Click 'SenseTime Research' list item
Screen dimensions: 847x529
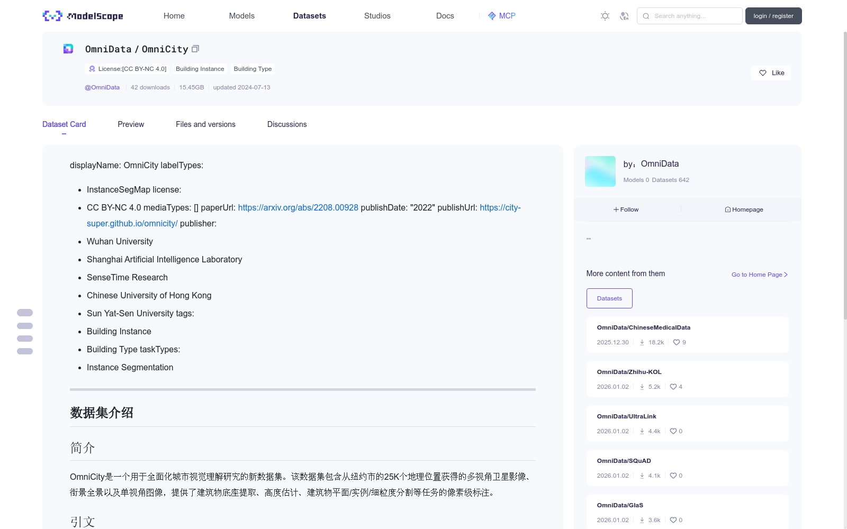(127, 277)
